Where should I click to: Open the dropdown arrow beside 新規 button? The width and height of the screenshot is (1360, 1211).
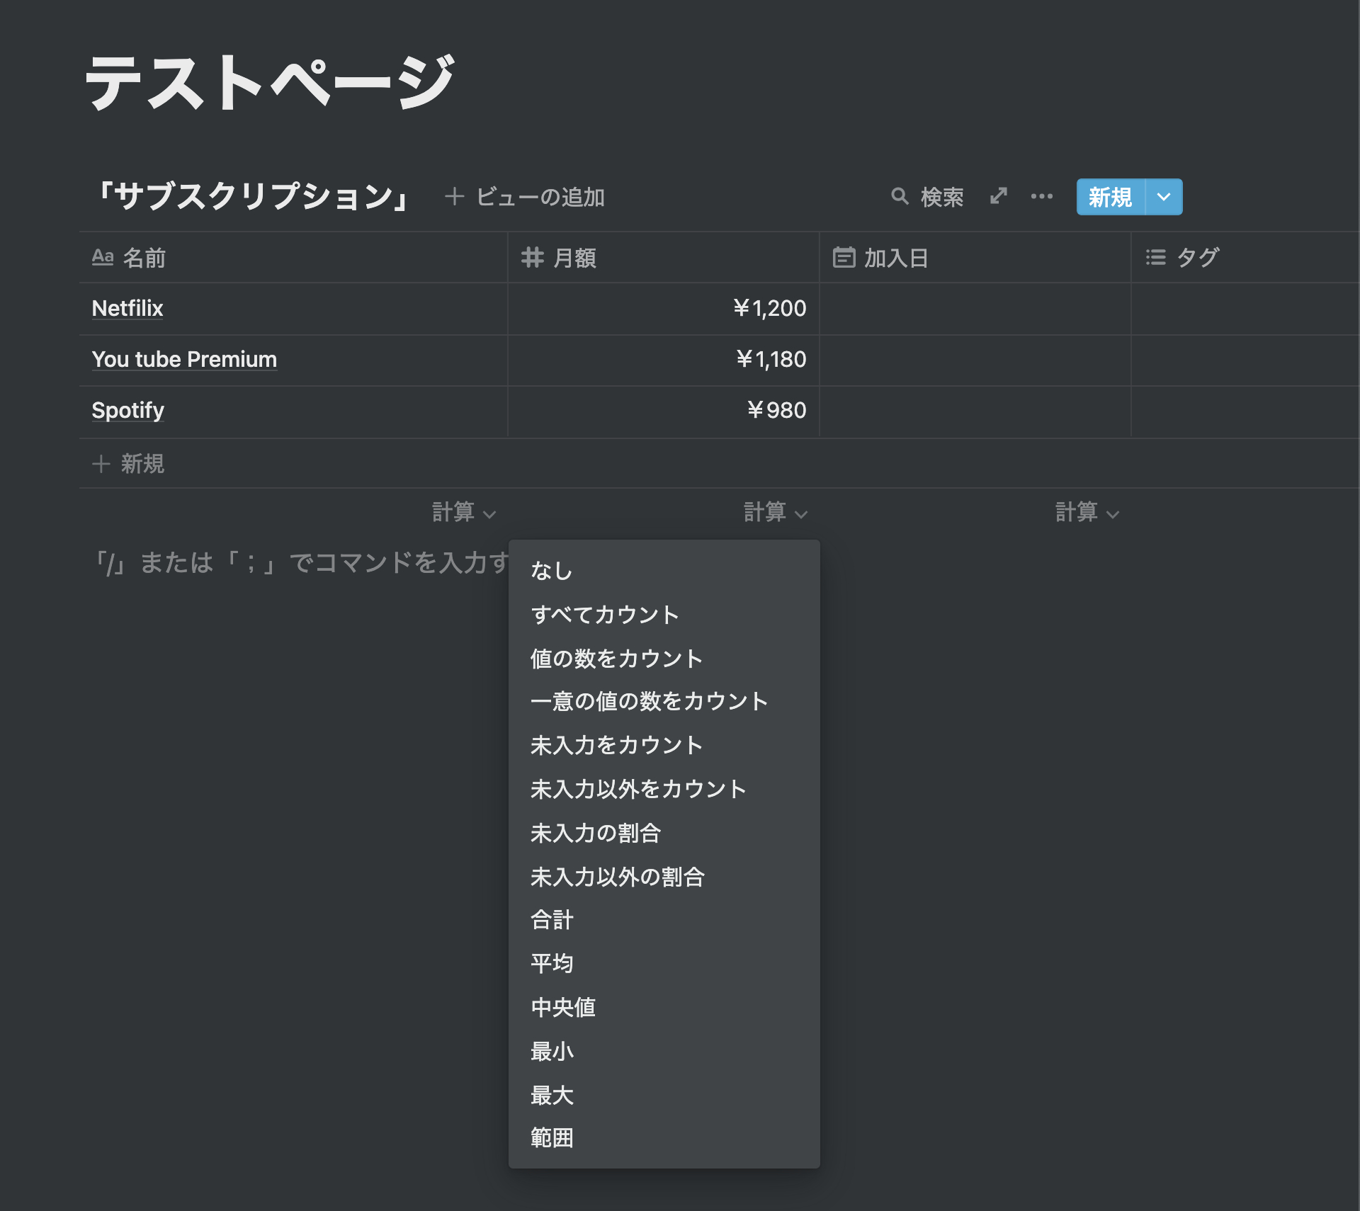1162,197
